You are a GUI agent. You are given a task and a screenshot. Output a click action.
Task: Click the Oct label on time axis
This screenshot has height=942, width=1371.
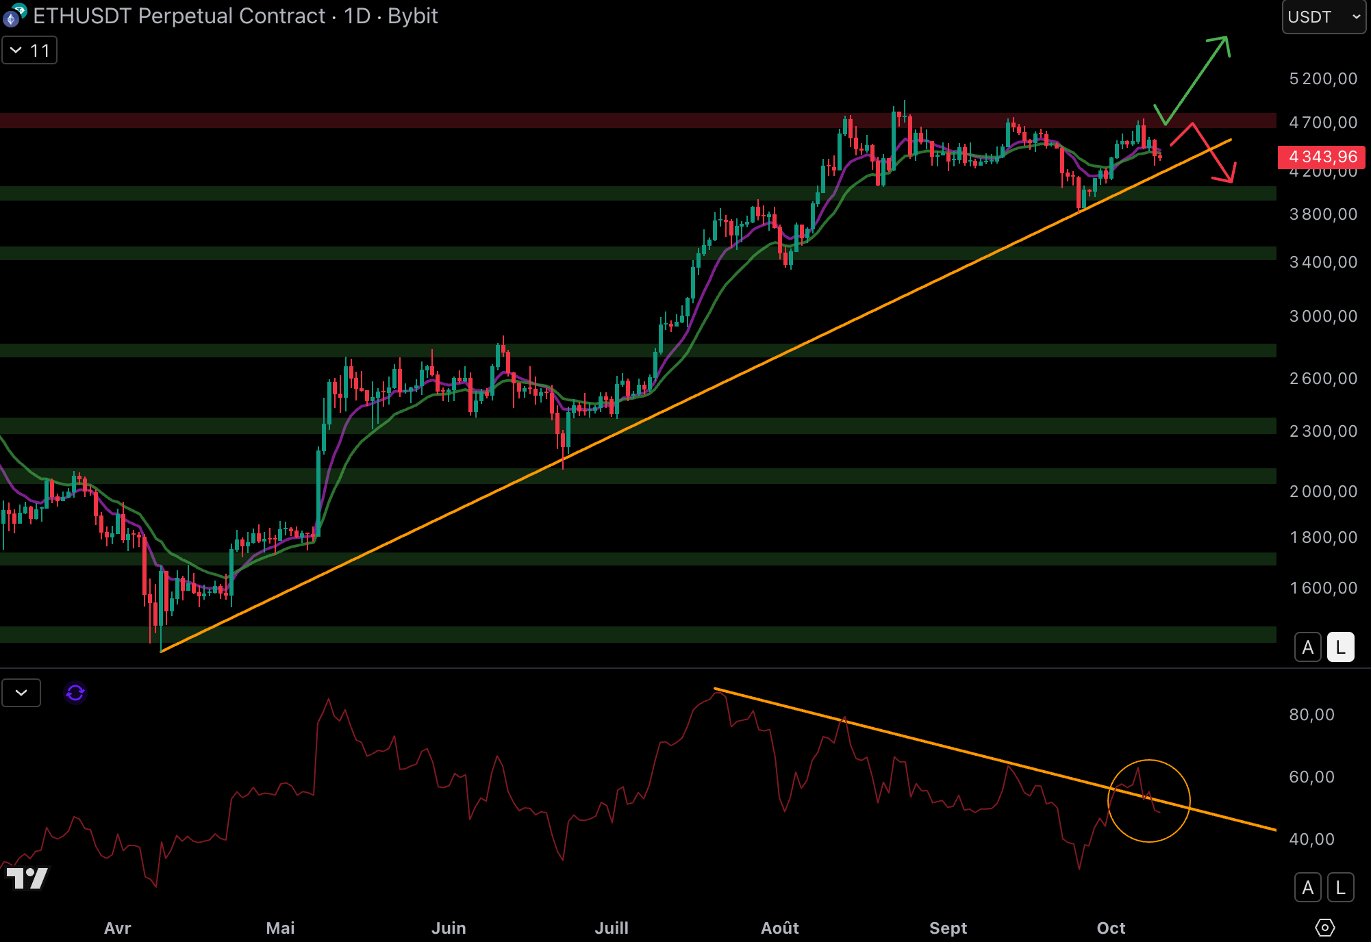[x=1110, y=928]
